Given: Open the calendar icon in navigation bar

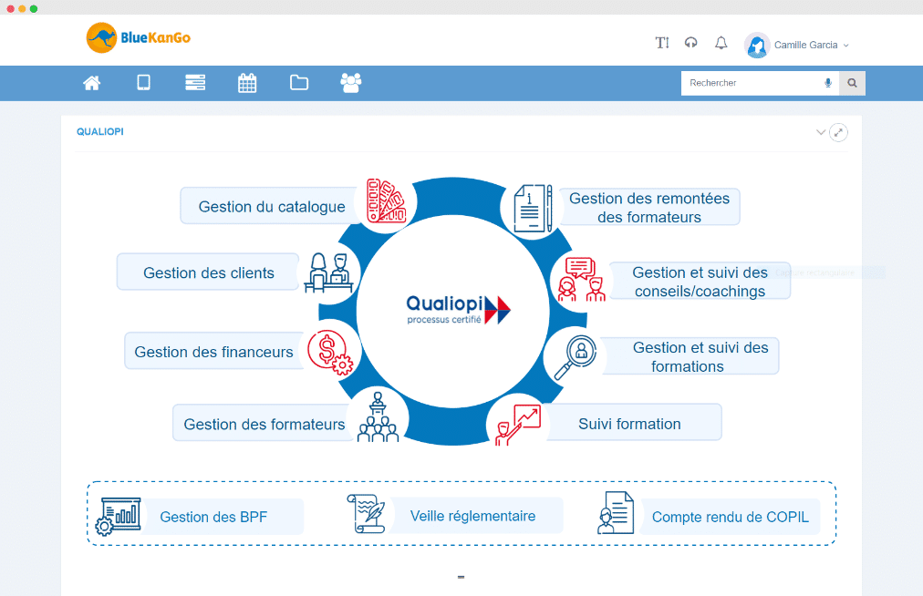Looking at the screenshot, I should (247, 83).
